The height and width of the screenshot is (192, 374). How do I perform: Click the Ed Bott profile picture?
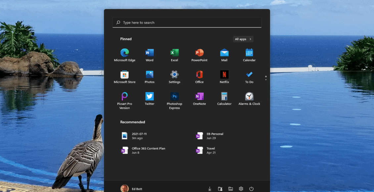click(x=124, y=188)
